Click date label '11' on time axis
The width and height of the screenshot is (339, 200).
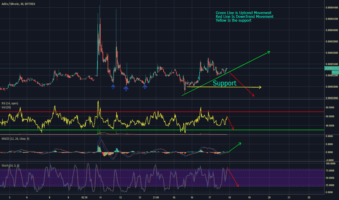click(100, 197)
